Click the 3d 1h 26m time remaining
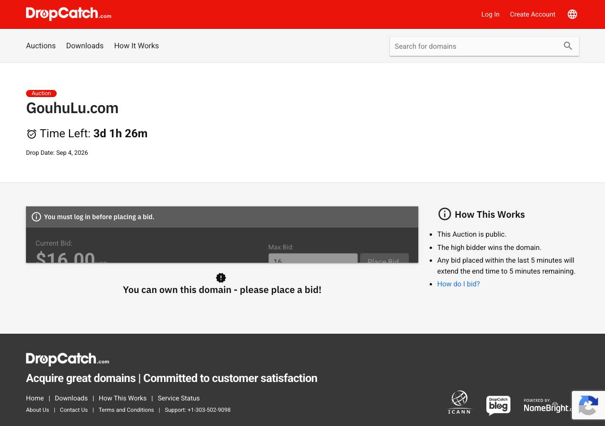 (x=121, y=133)
